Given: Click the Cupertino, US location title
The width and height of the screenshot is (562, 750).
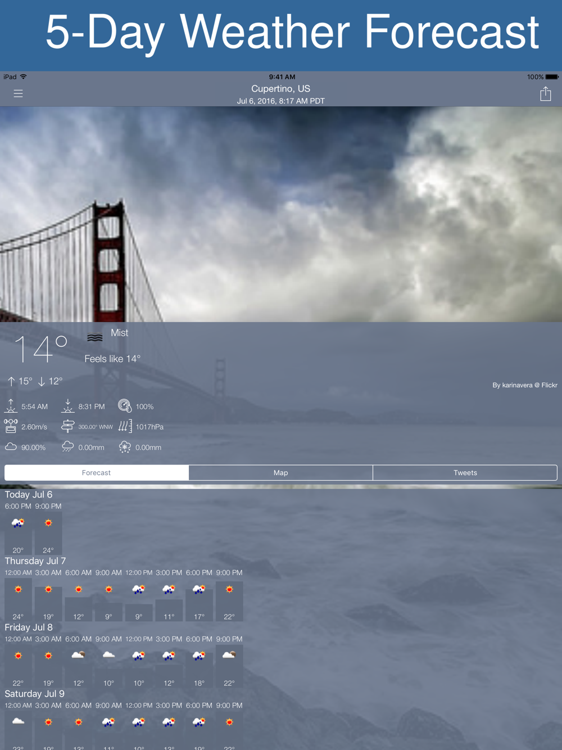Looking at the screenshot, I should pyautogui.click(x=280, y=89).
